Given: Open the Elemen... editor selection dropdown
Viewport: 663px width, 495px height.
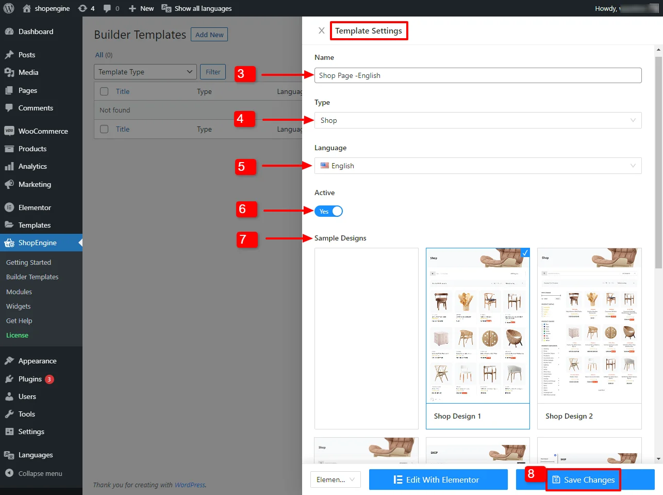Looking at the screenshot, I should 336,480.
